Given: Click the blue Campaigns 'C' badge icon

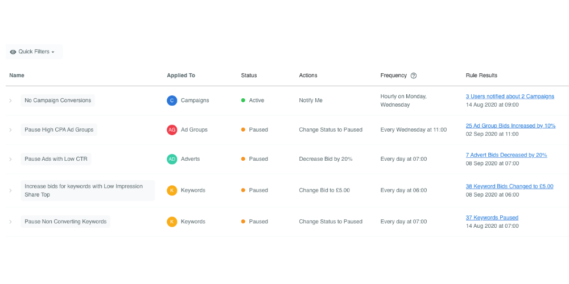Looking at the screenshot, I should click(172, 101).
